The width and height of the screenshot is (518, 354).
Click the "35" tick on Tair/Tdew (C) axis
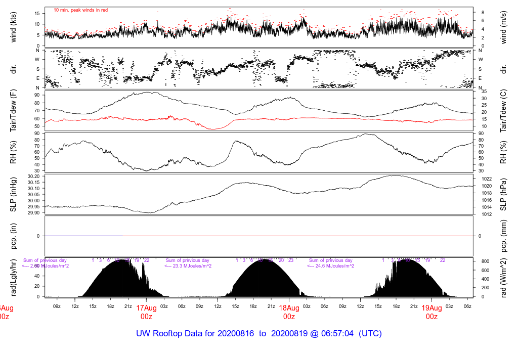pyautogui.click(x=484, y=92)
